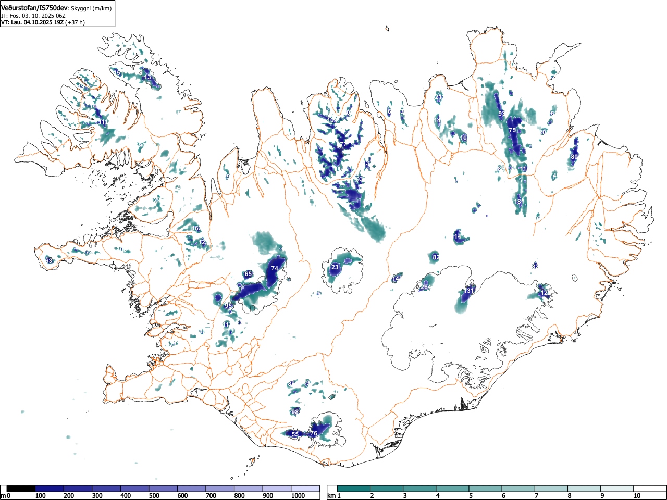Image resolution: width=667 pixels, height=500 pixels.
Task: Click the forecast offset "(+37 h)"
Action: 75,22
